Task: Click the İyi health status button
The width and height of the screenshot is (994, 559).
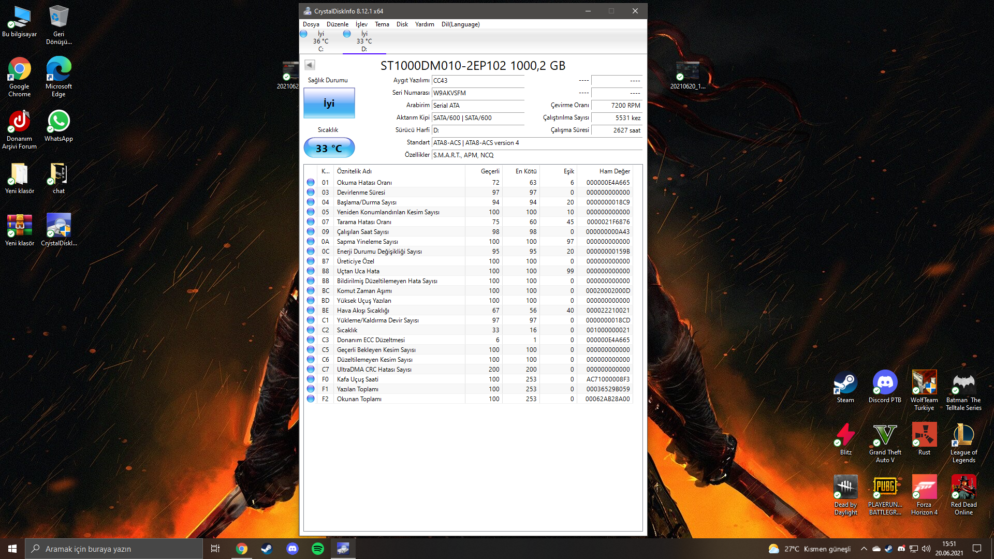Action: [x=329, y=103]
